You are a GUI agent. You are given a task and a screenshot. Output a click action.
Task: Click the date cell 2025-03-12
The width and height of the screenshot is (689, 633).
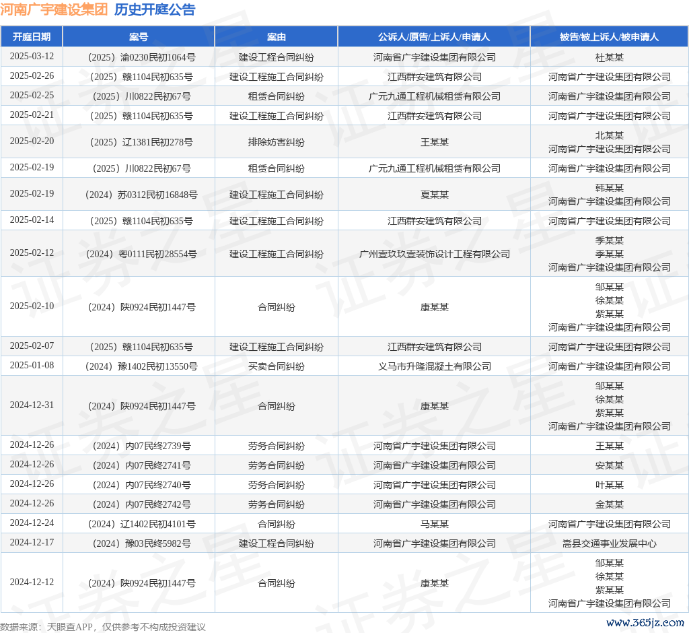point(32,57)
